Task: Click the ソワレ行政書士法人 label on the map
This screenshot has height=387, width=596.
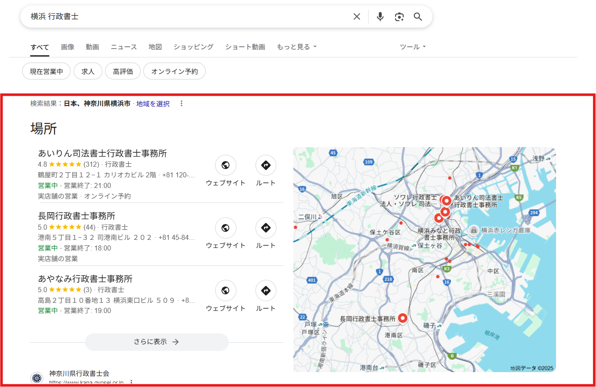Action: tap(409, 201)
